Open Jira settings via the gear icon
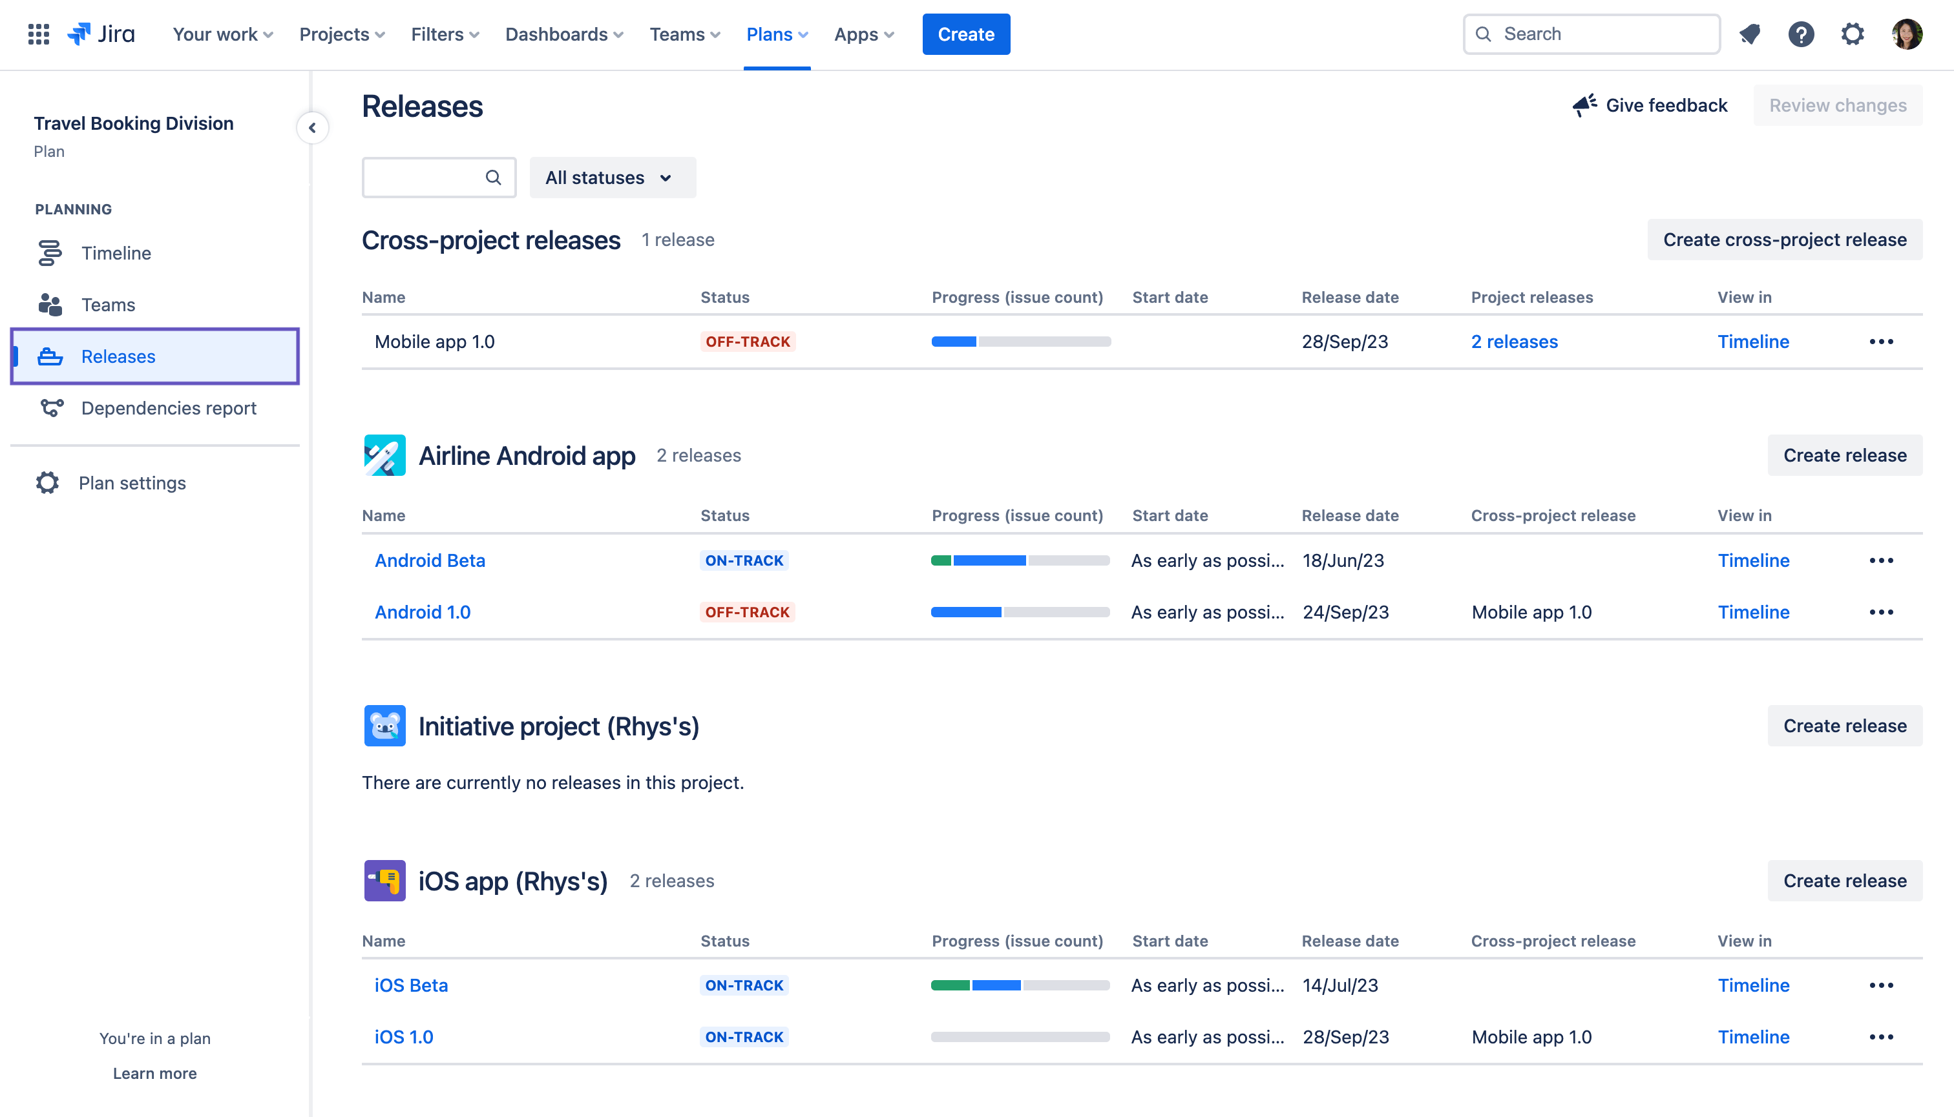The image size is (1954, 1117). tap(1853, 34)
